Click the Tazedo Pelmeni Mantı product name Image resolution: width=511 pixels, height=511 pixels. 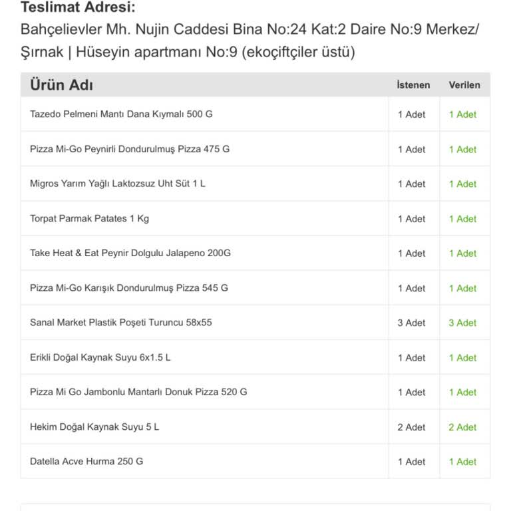[121, 114]
